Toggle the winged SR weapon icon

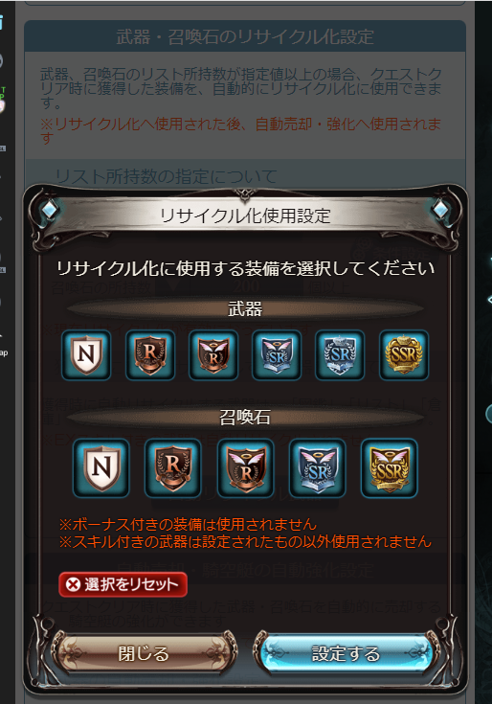[277, 354]
